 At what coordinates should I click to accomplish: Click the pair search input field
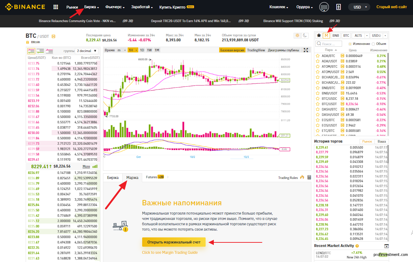click(329, 44)
